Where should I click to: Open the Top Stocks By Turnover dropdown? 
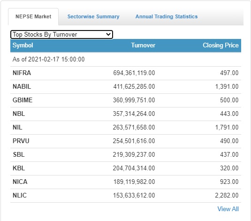point(61,34)
